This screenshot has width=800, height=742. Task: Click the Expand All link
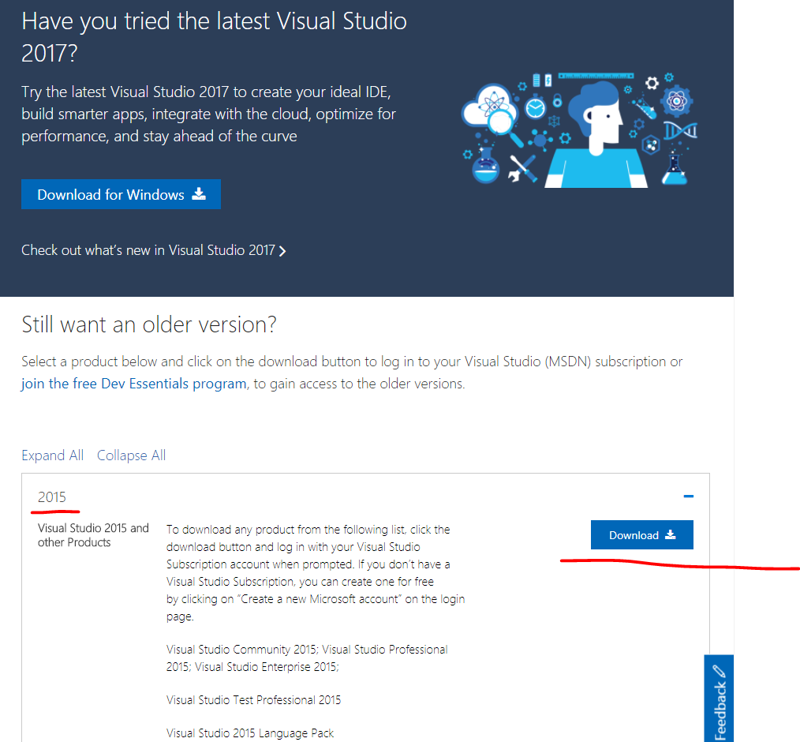pyautogui.click(x=53, y=455)
